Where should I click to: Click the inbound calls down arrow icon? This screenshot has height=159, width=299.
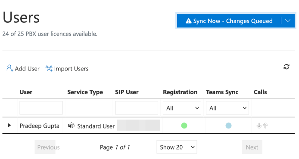pyautogui.click(x=259, y=125)
